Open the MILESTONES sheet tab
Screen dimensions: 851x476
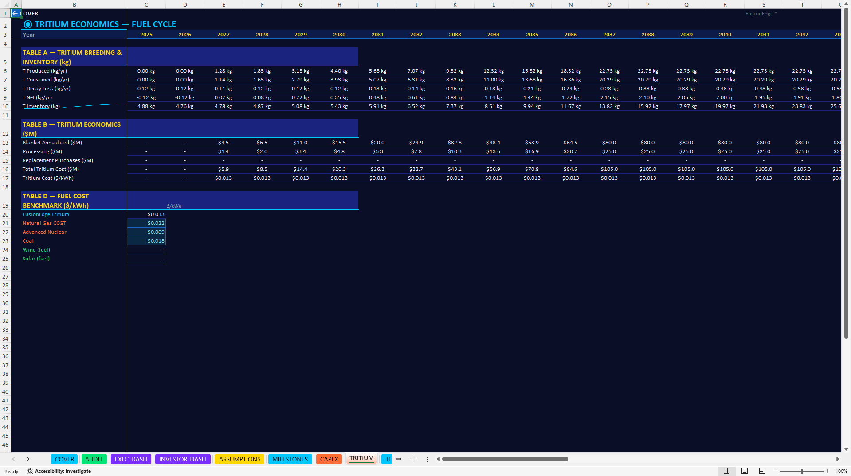tap(290, 459)
